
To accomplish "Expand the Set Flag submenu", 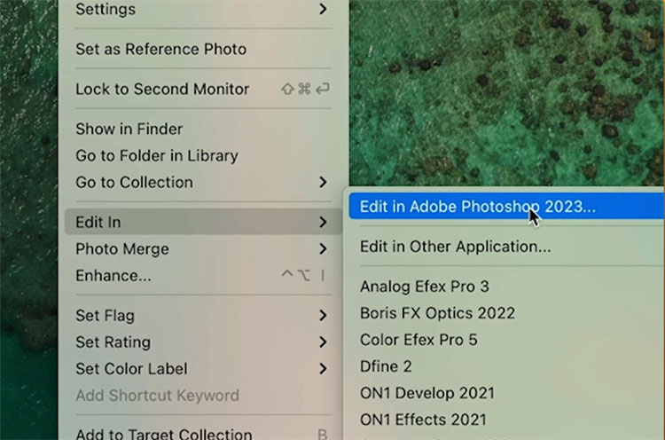I will click(x=204, y=316).
